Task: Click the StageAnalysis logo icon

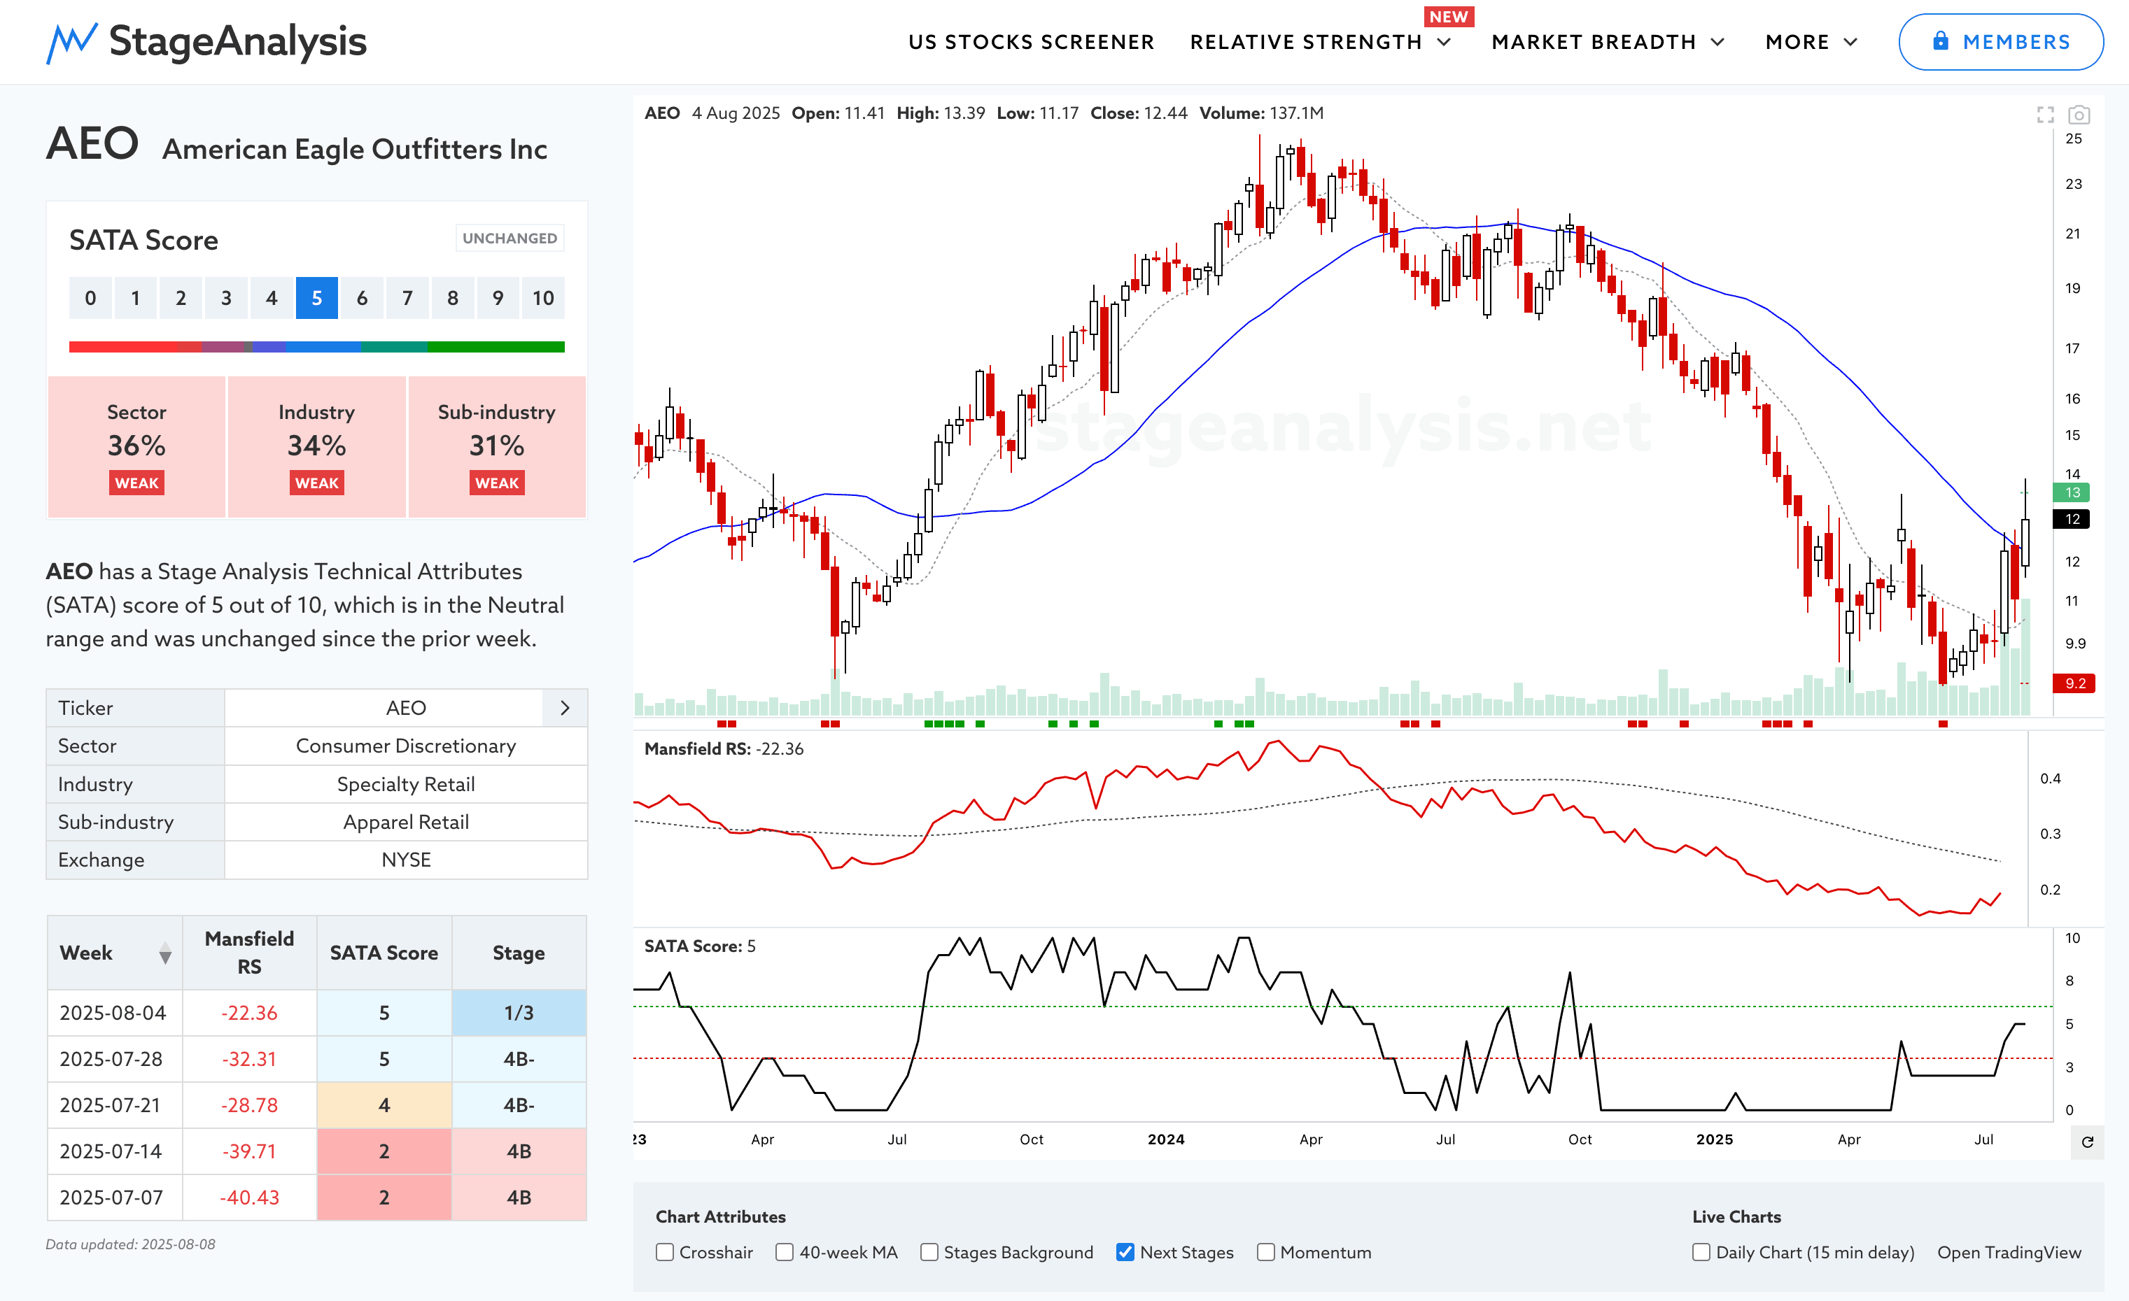Action: (x=71, y=42)
